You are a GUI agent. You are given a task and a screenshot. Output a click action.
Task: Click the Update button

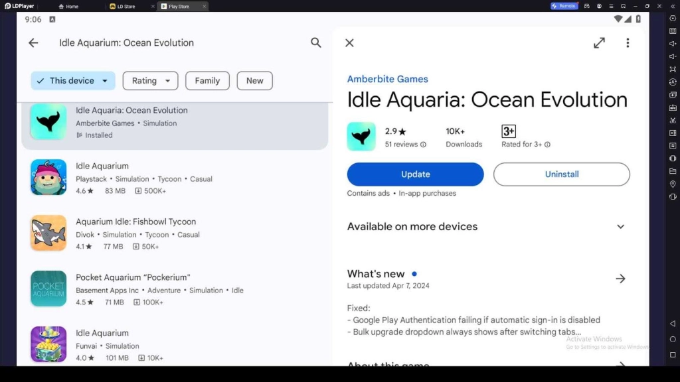pos(415,174)
